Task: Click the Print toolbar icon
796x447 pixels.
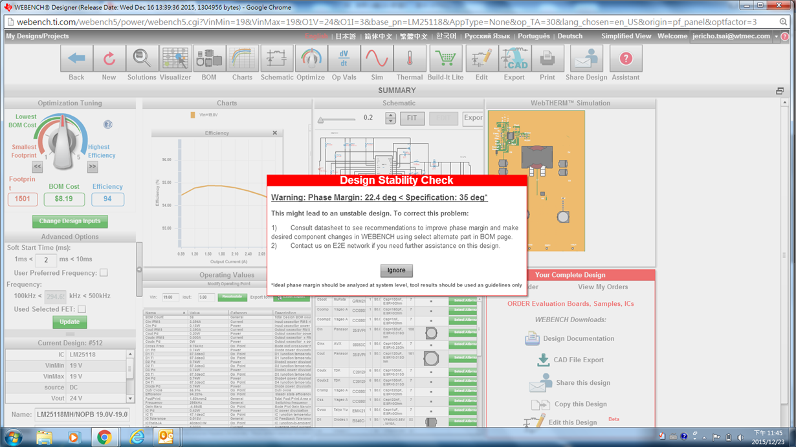Action: (547, 59)
